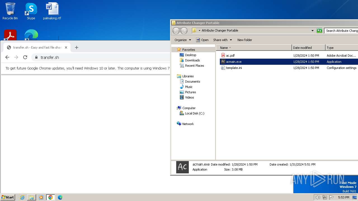Click the ac.pdf file icon
This screenshot has width=358, height=201.
(223, 55)
